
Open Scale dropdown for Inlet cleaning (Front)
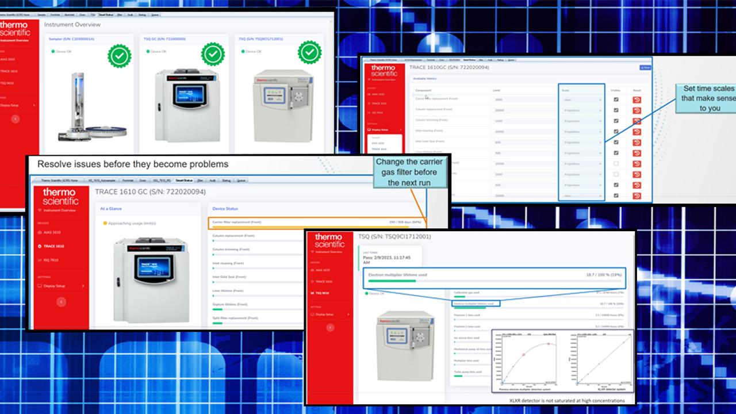point(582,132)
